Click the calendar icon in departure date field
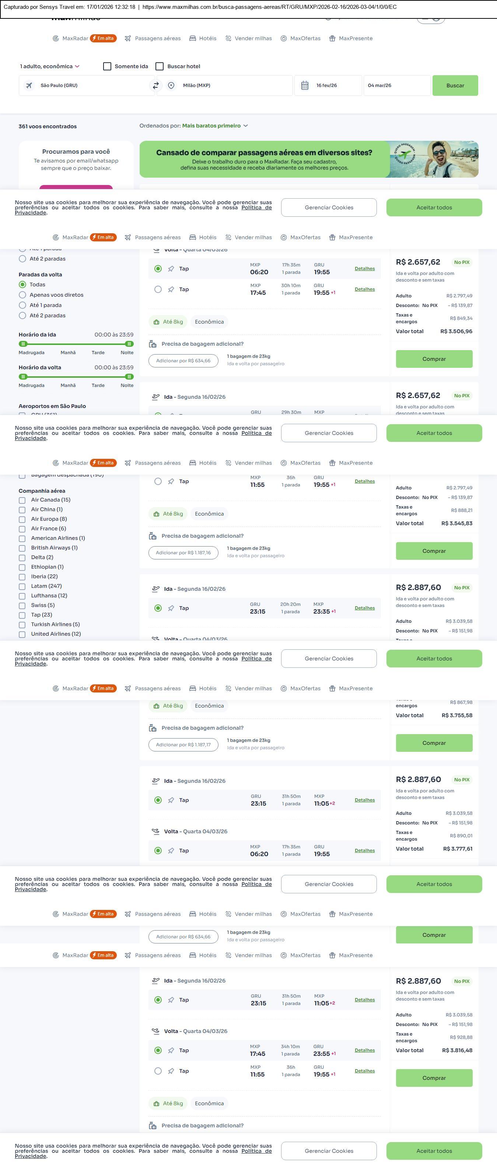This screenshot has width=497, height=1169. point(305,85)
